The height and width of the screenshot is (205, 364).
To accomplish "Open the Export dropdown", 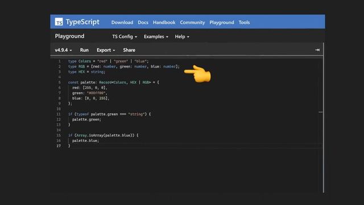I will tap(106, 50).
